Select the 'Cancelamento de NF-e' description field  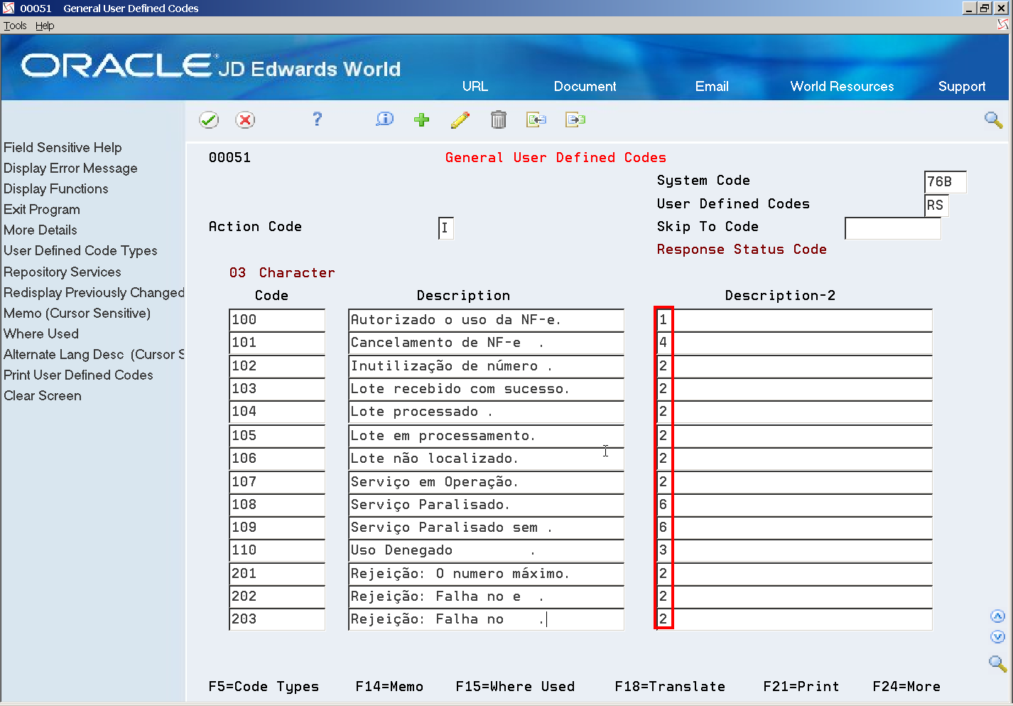486,343
